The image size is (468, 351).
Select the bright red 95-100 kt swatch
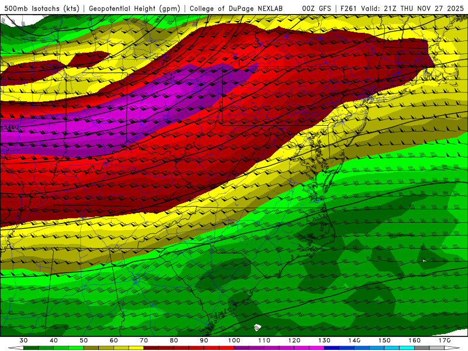(226, 348)
